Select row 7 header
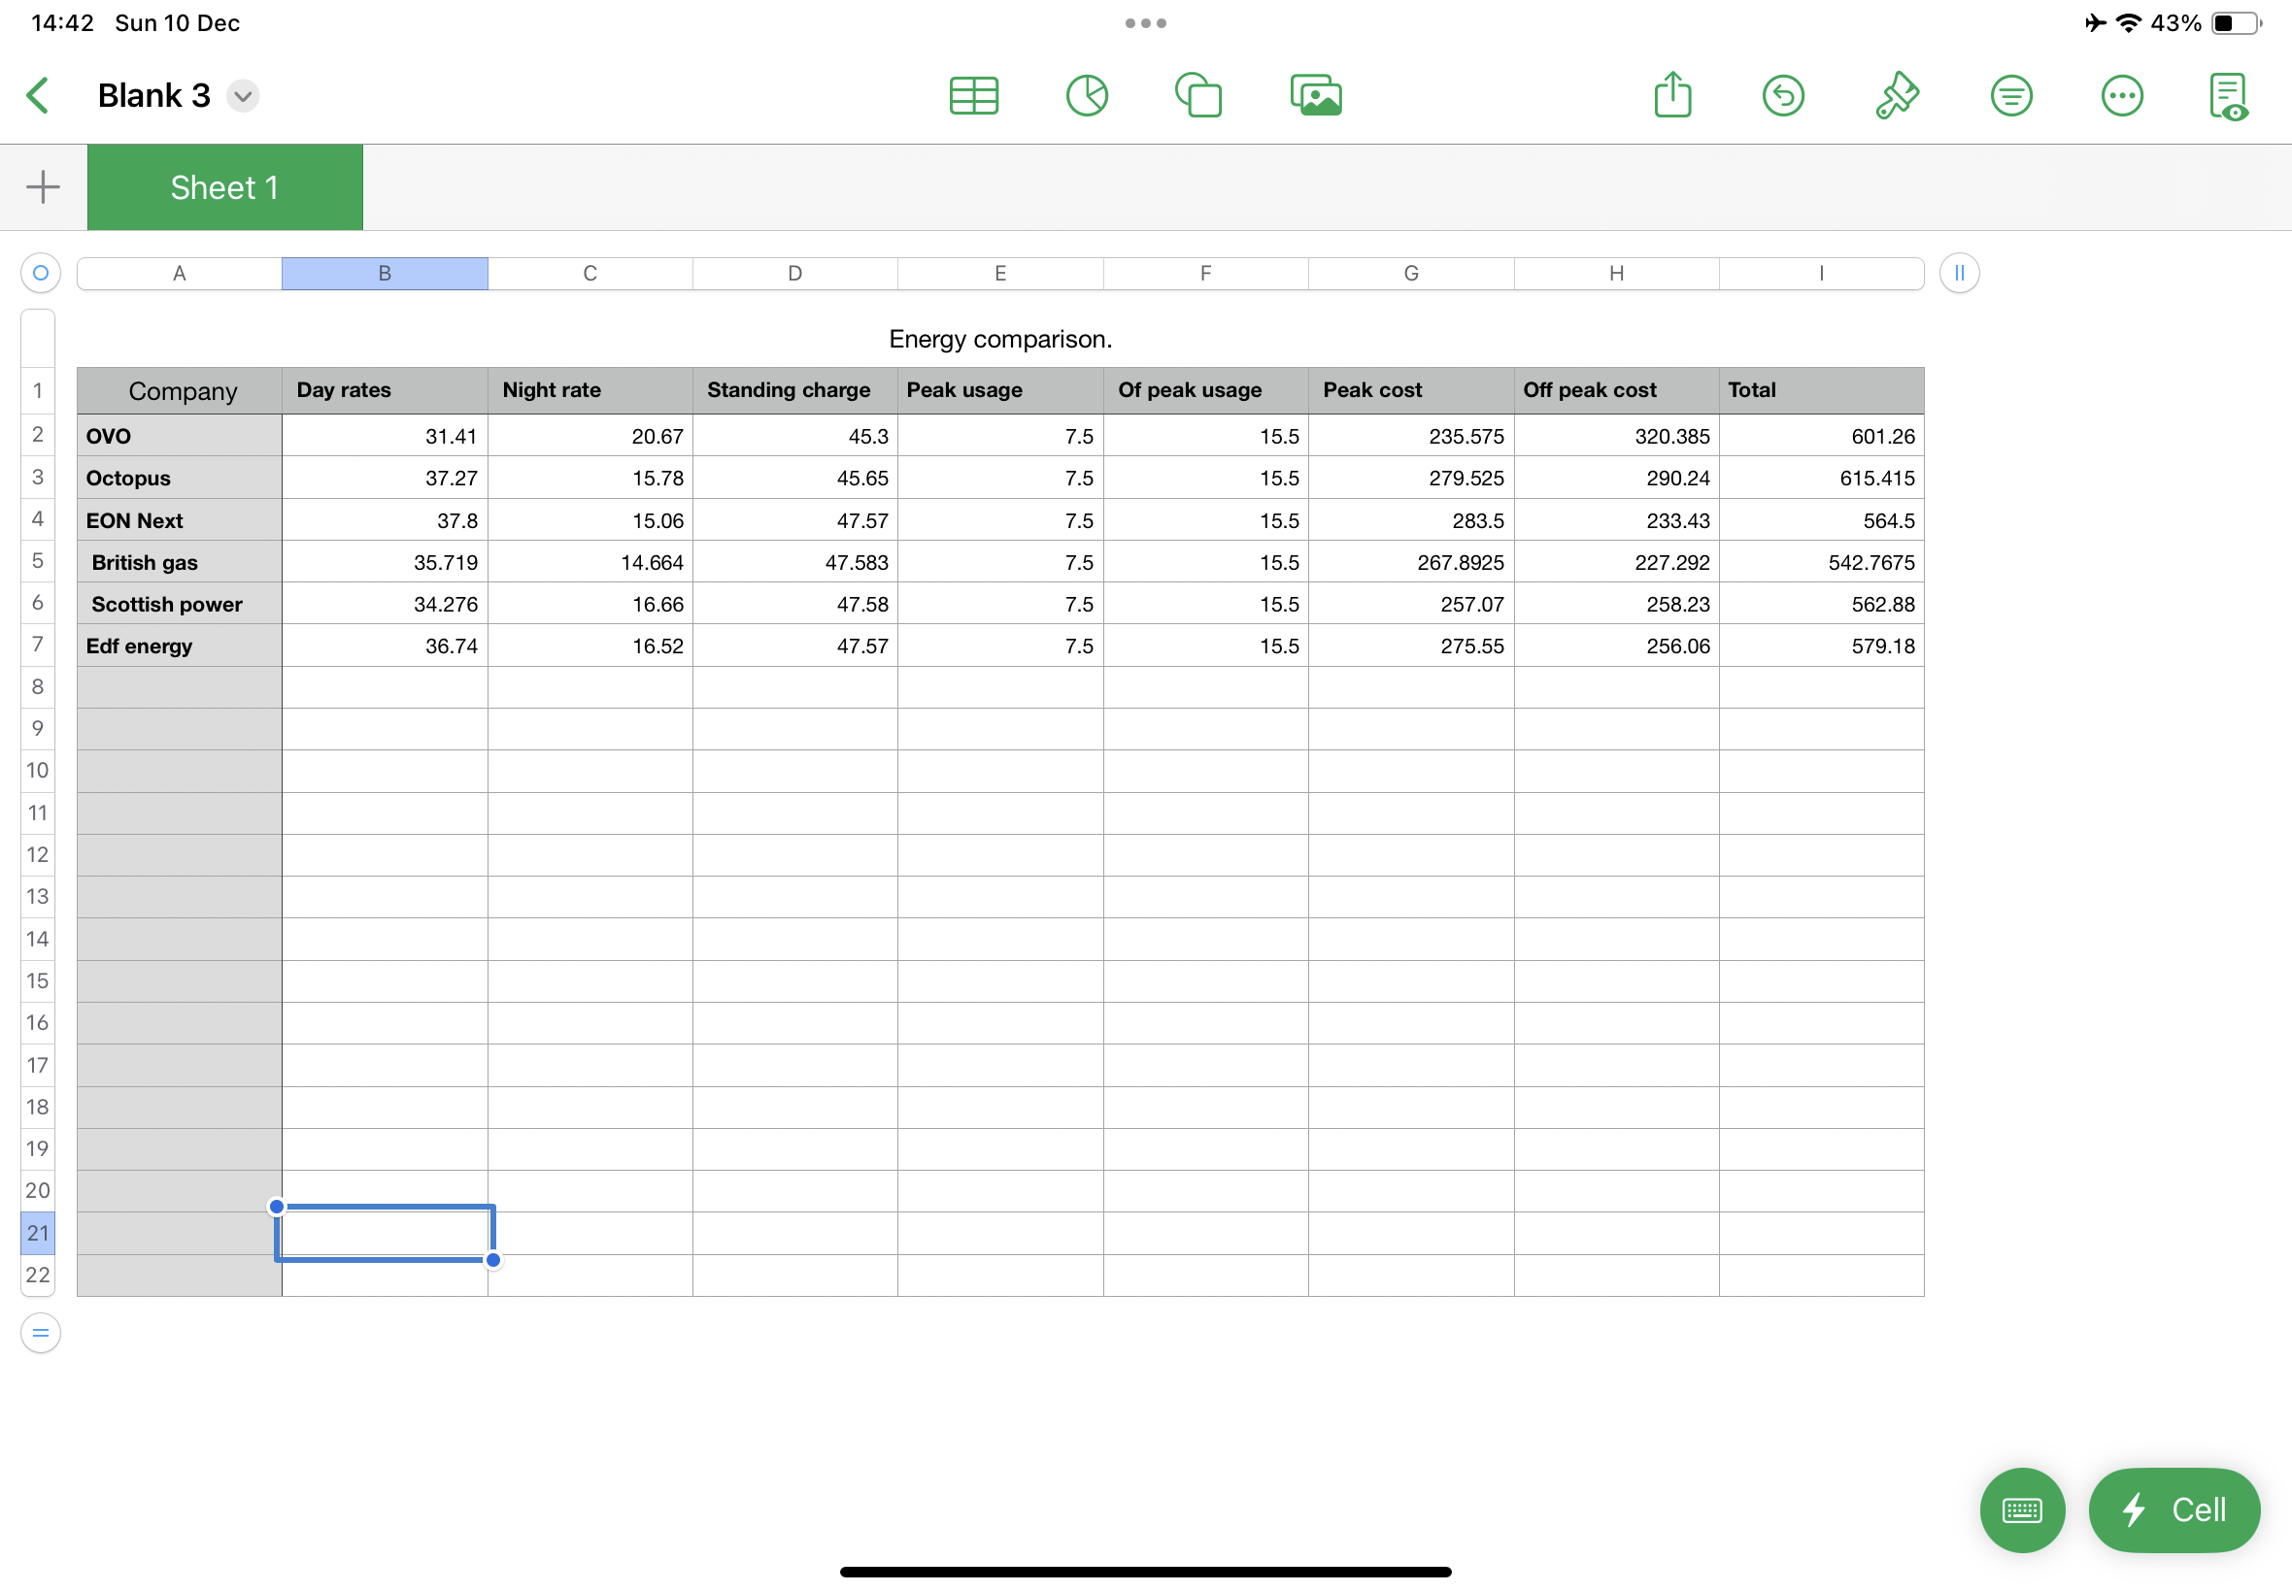2292x1592 pixels. click(x=38, y=645)
